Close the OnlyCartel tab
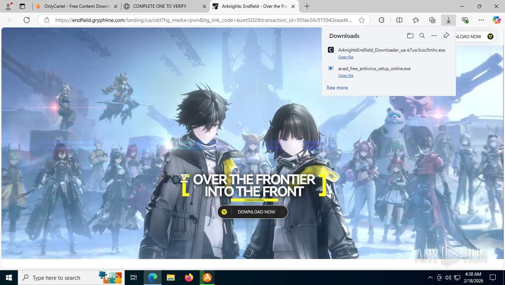This screenshot has height=285, width=505. [116, 6]
